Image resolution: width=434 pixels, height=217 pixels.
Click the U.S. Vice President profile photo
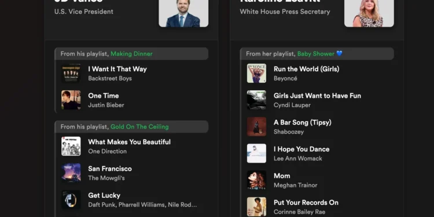[x=183, y=13]
